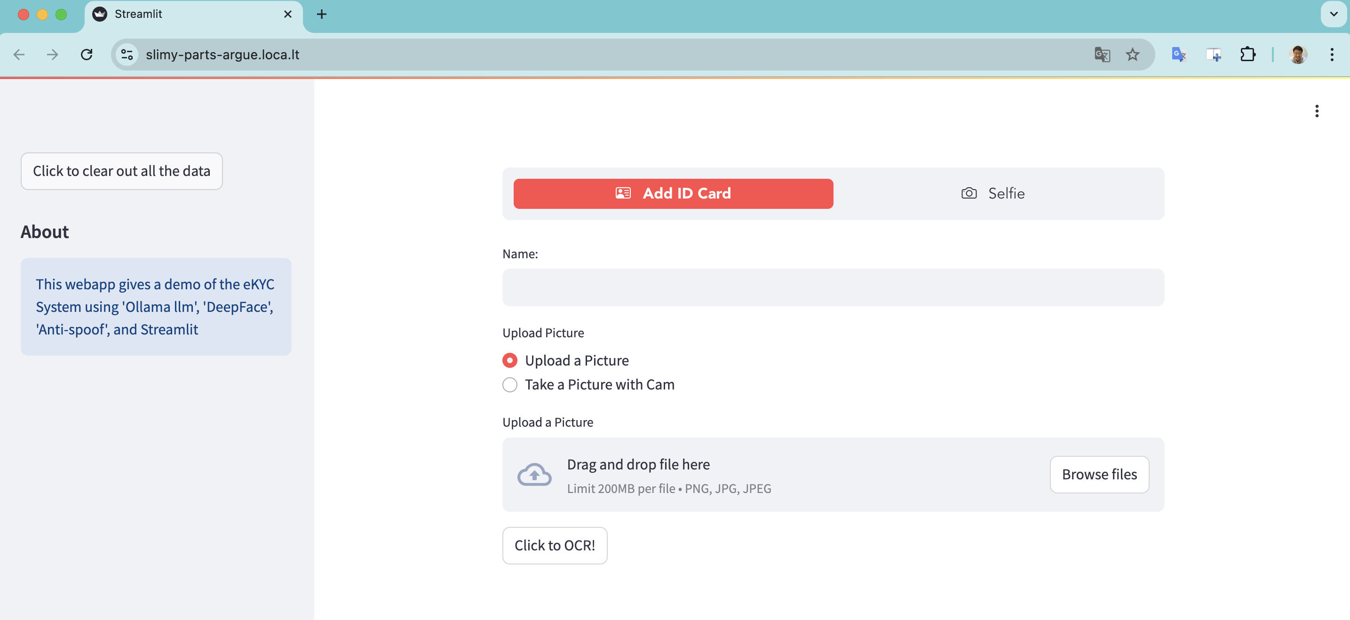Click the cloud upload icon in dropzone

click(534, 475)
